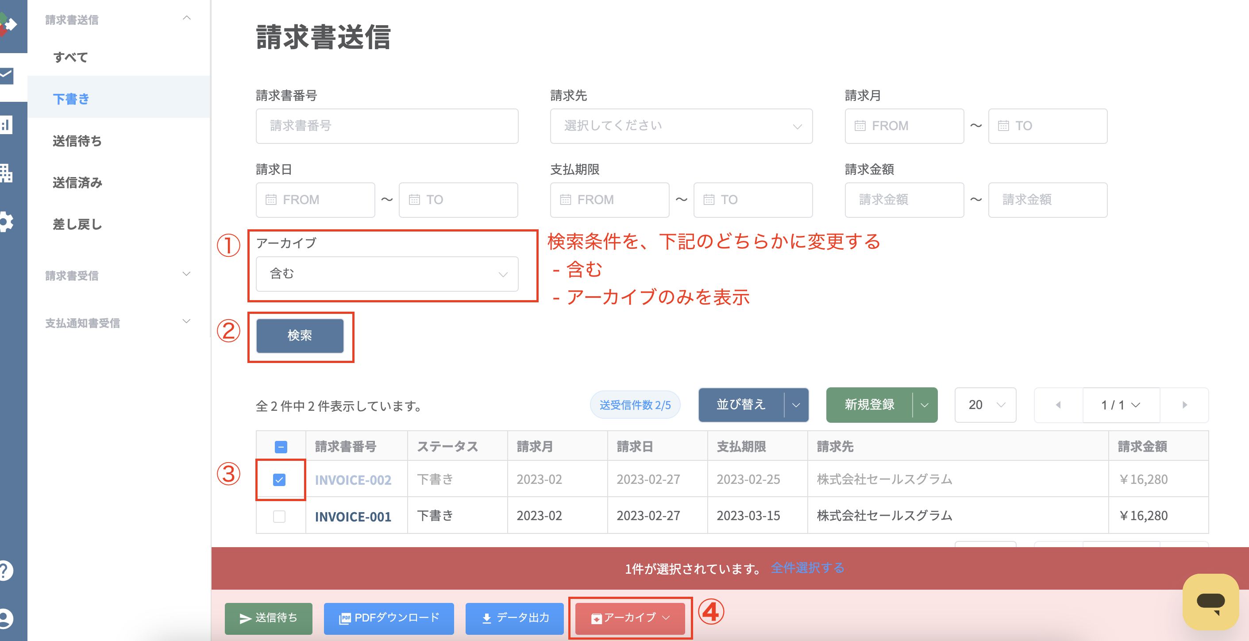Open the help question mark icon
Screen dimensions: 1249x641
(x=6, y=570)
